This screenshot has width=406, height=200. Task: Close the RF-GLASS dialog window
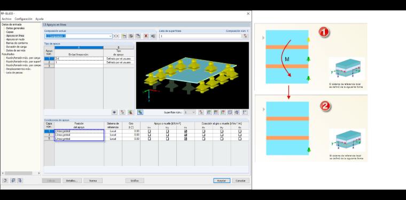248,13
